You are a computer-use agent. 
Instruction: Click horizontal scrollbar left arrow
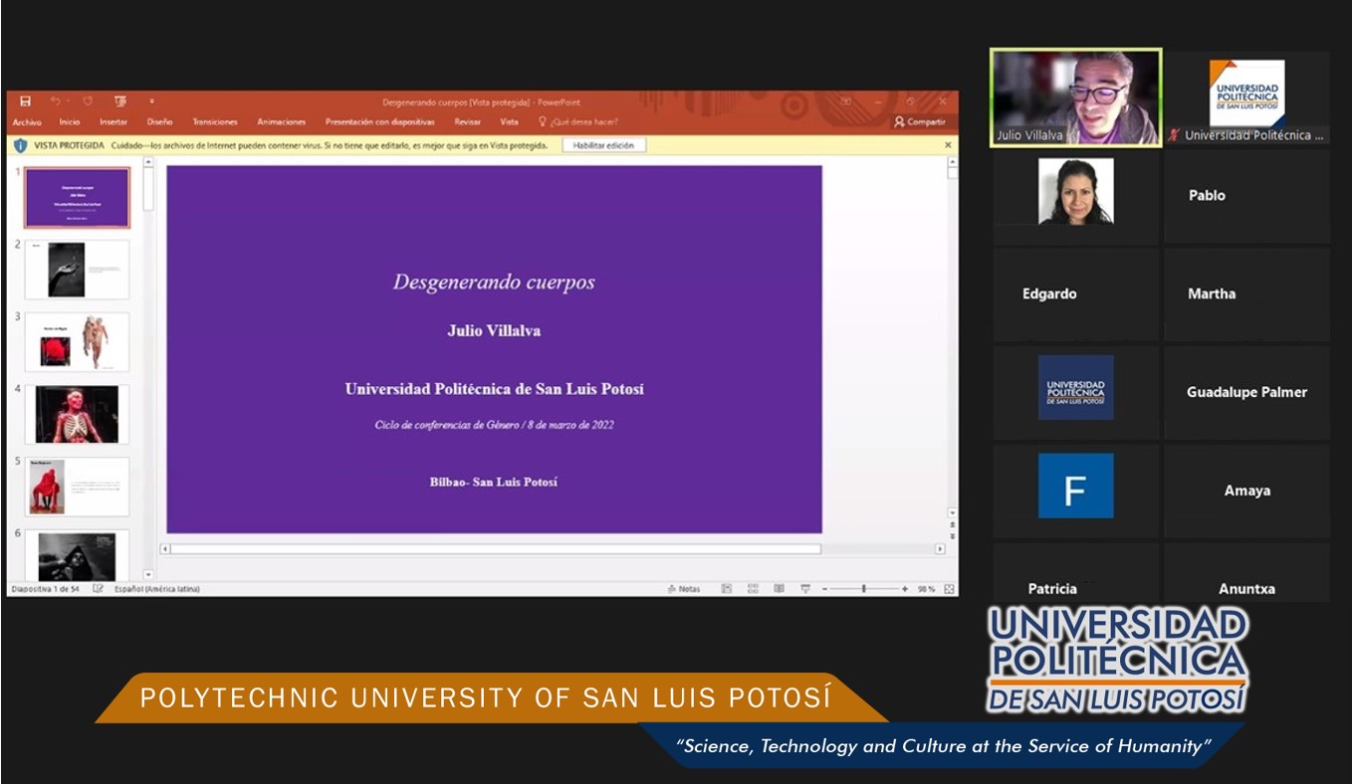click(166, 548)
